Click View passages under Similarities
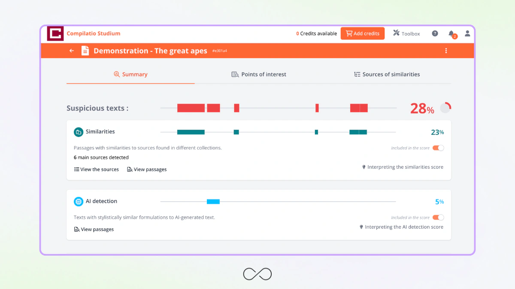Viewport: 515px width, 289px height. point(147,170)
